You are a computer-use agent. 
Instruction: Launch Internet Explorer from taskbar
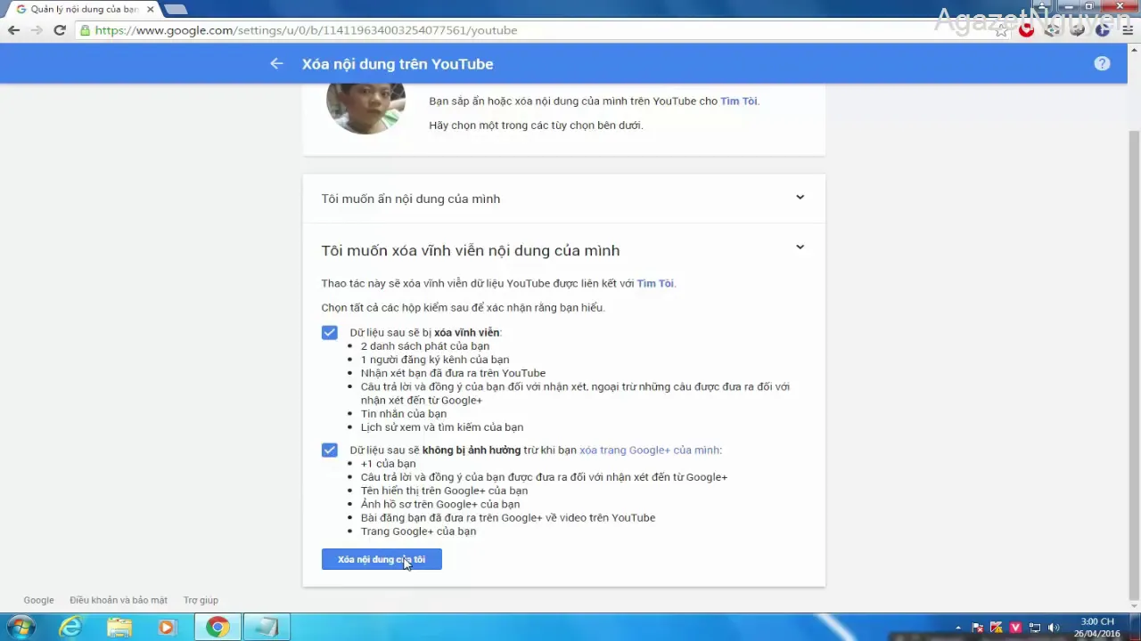coord(70,628)
